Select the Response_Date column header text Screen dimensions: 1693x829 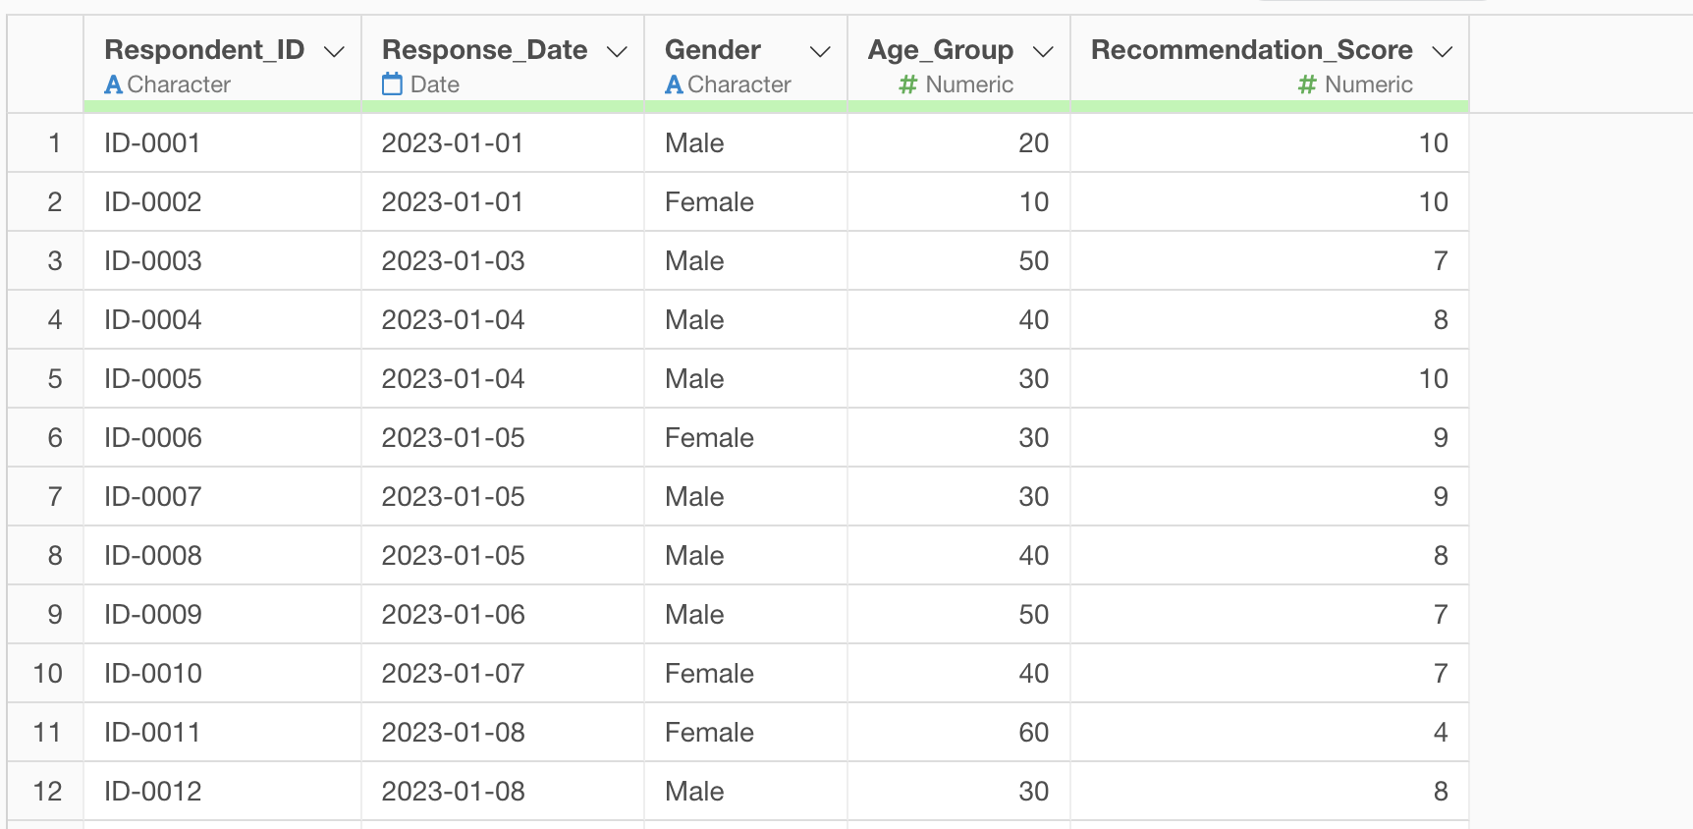(x=484, y=49)
